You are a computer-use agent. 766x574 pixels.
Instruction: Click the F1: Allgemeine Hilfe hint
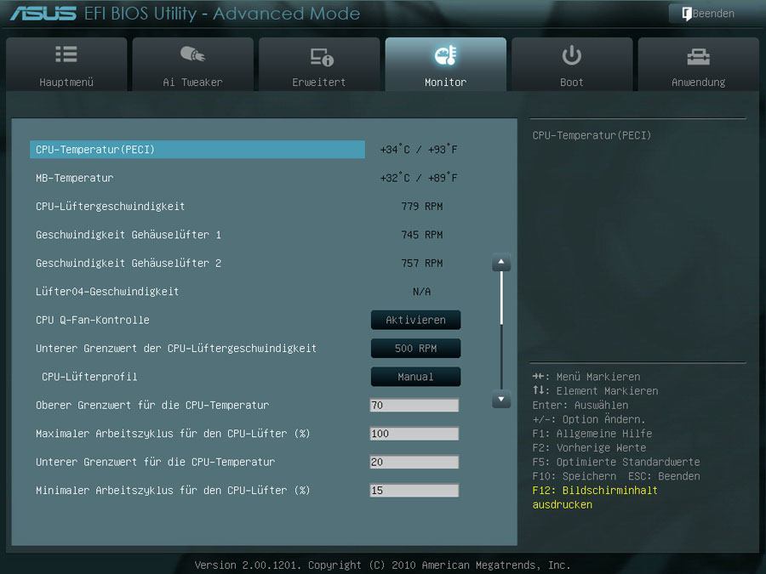point(592,434)
